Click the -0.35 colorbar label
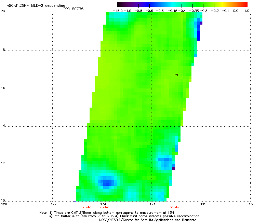253x222 pixels. (194, 11)
